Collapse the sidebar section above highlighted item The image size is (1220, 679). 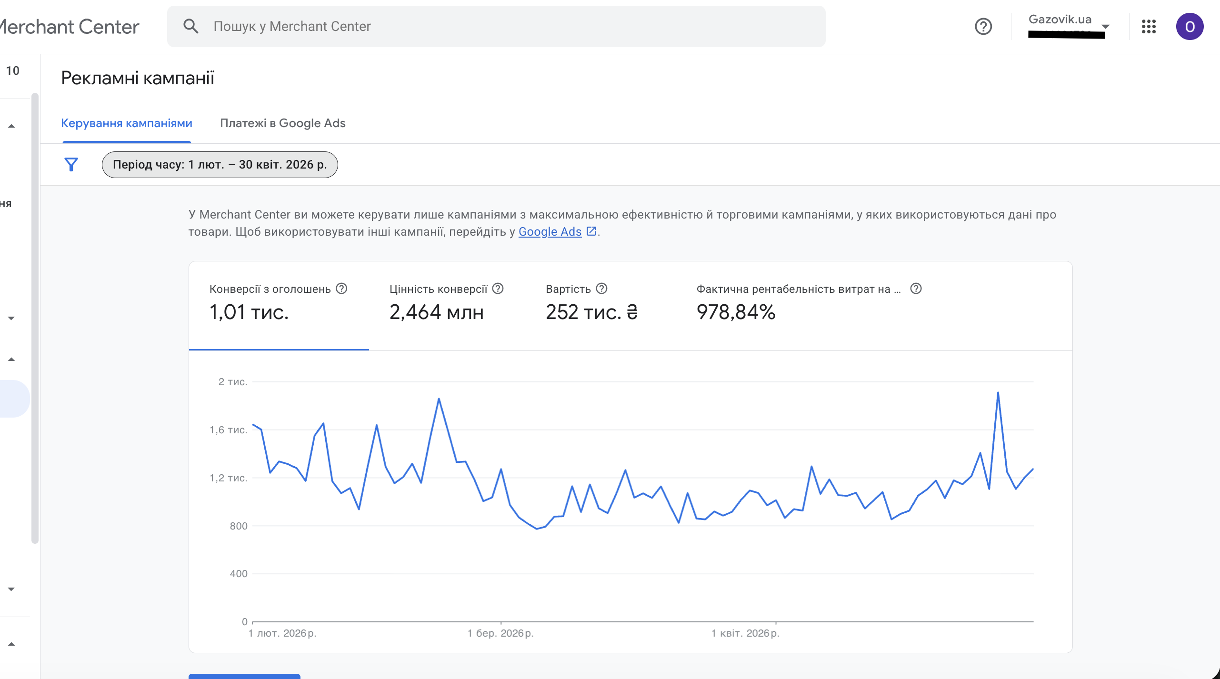coord(11,359)
